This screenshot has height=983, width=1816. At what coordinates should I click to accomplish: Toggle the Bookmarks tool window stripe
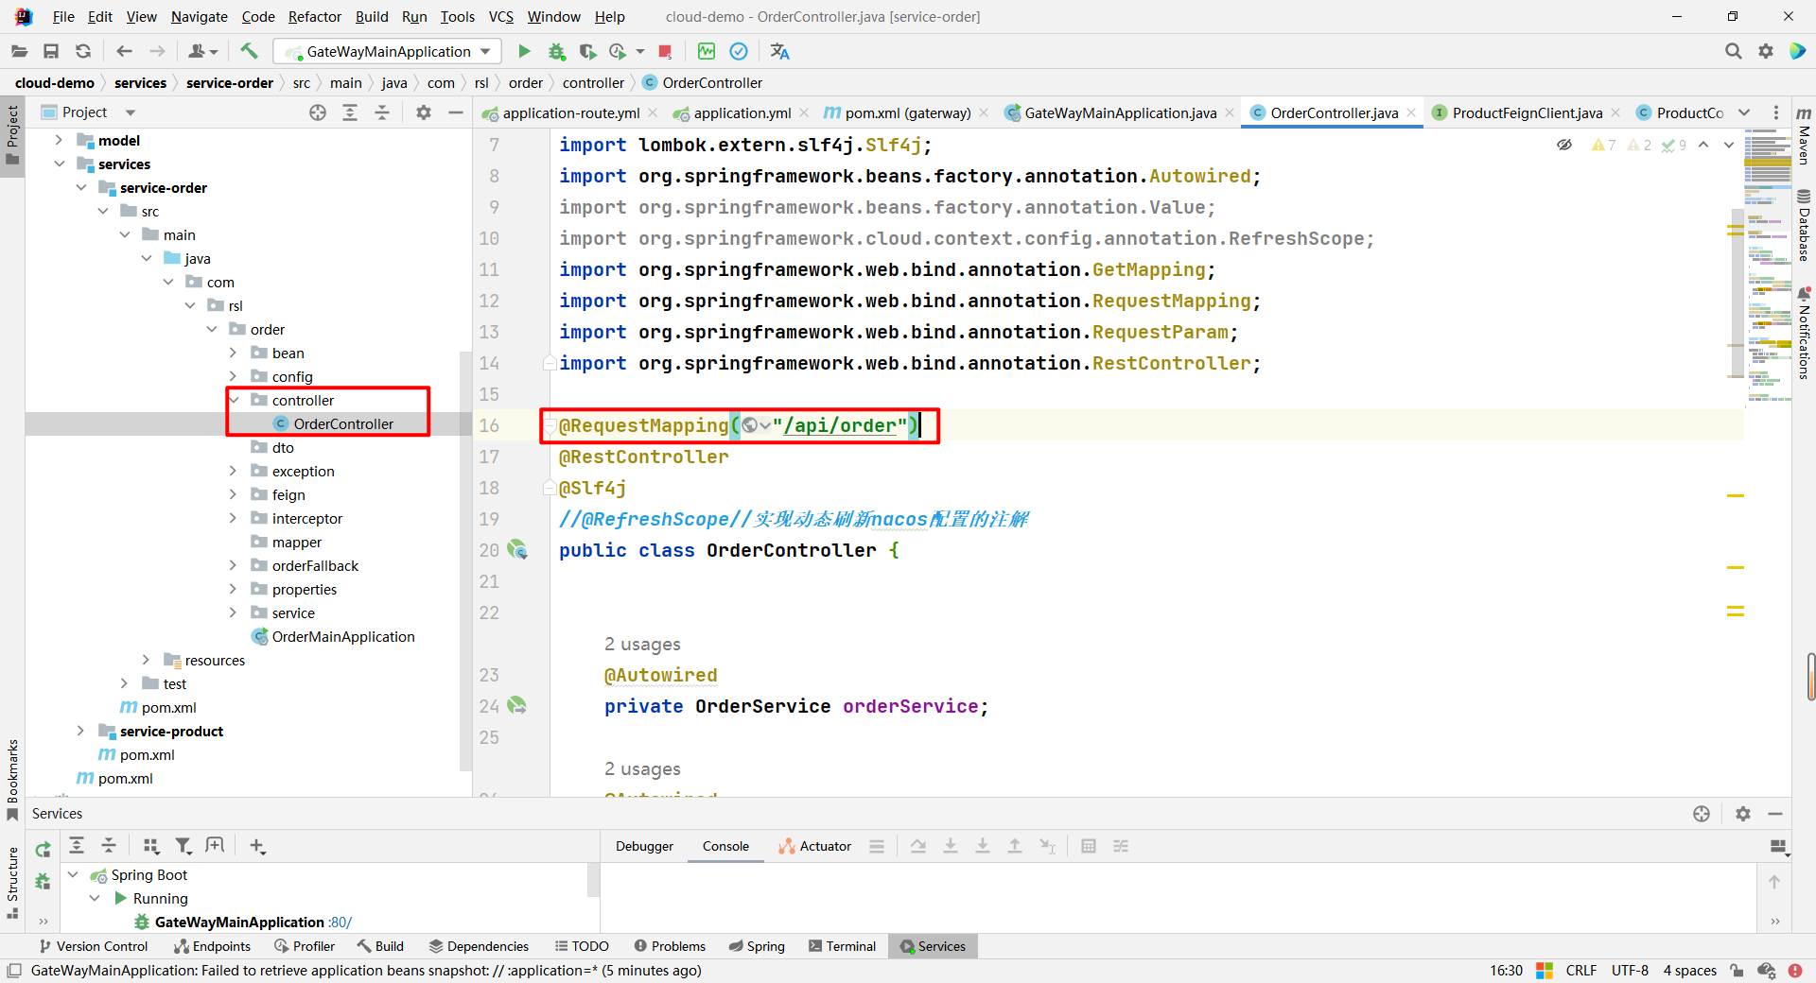tap(12, 781)
